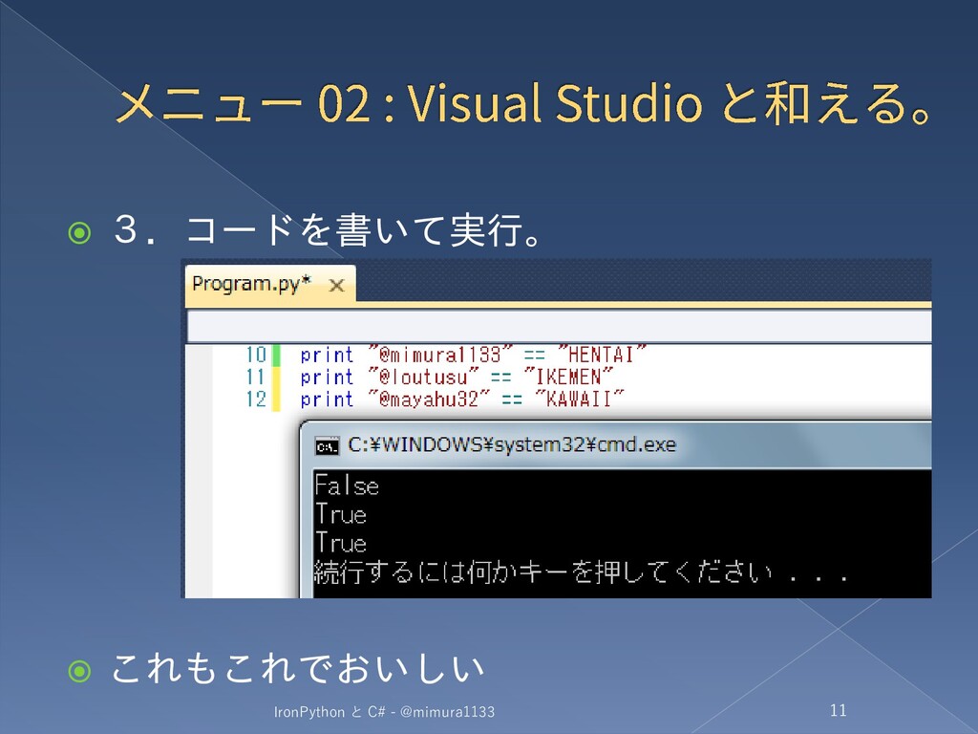Screen dimensions: 978x734
Task: Click the "KAWAII" string literal
Action: point(580,399)
